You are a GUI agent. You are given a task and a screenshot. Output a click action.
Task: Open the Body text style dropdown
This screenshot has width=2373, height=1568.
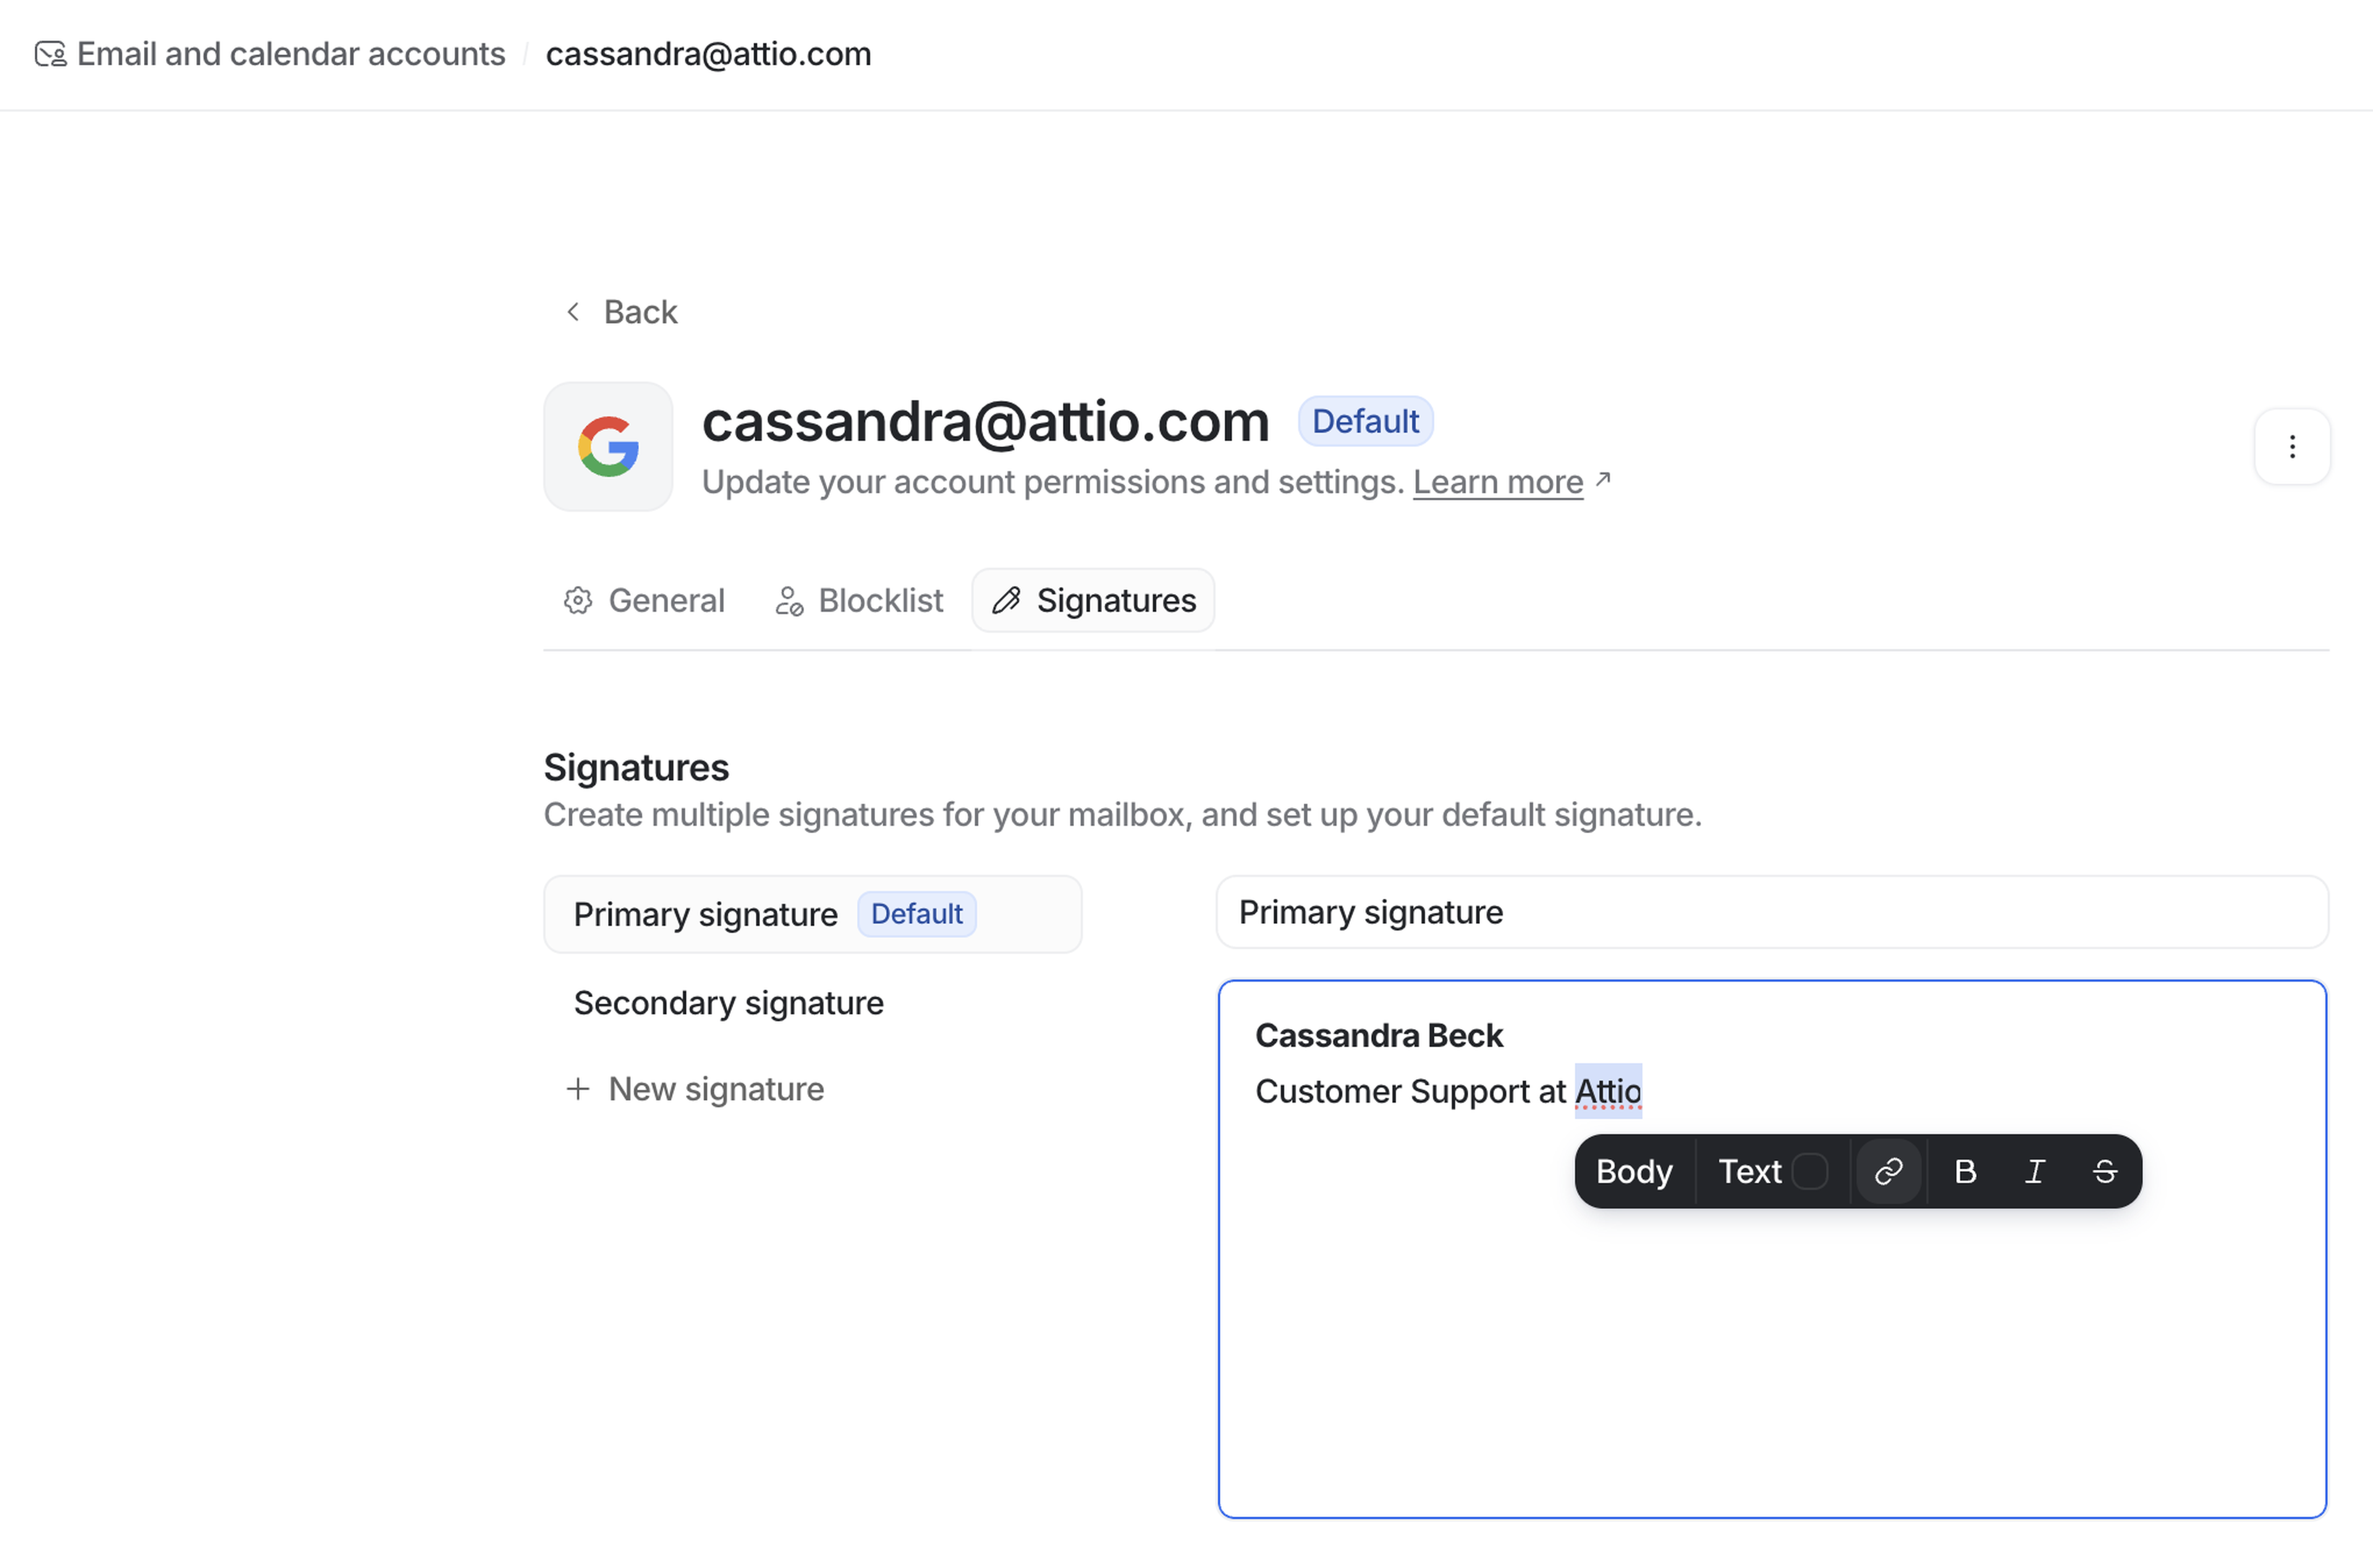click(x=1633, y=1171)
